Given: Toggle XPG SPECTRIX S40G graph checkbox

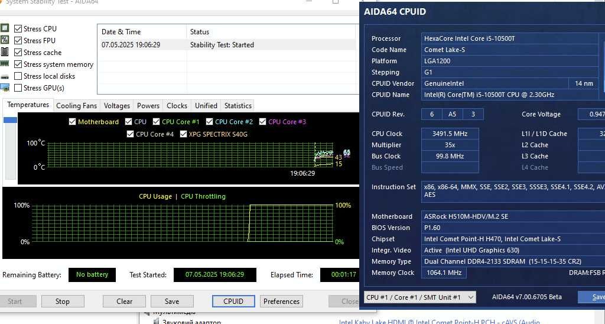Looking at the screenshot, I should pyautogui.click(x=183, y=134).
